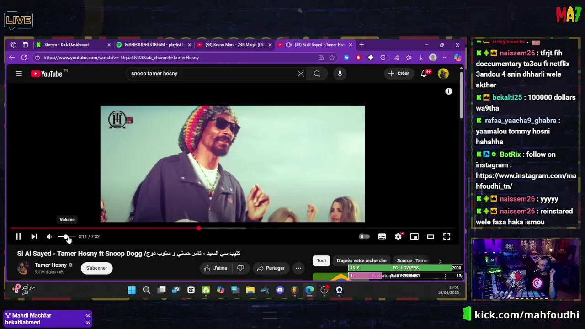Screen dimensions: 585x329
Task: Dislike the video
Action: (240, 268)
